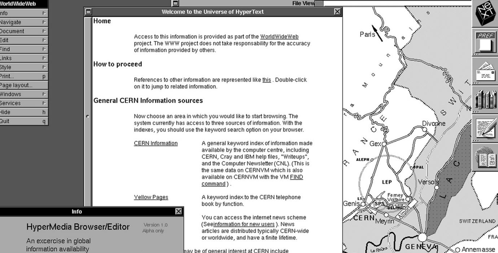Choose Hide from the WorldWideWeb menu
Image resolution: width=498 pixels, height=253 pixels.
tap(23, 112)
